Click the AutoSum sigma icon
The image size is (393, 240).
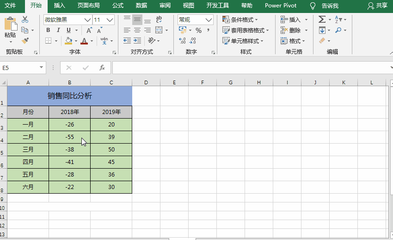pos(322,19)
